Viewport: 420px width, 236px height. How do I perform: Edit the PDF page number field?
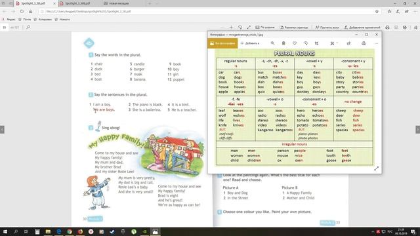(5, 28)
